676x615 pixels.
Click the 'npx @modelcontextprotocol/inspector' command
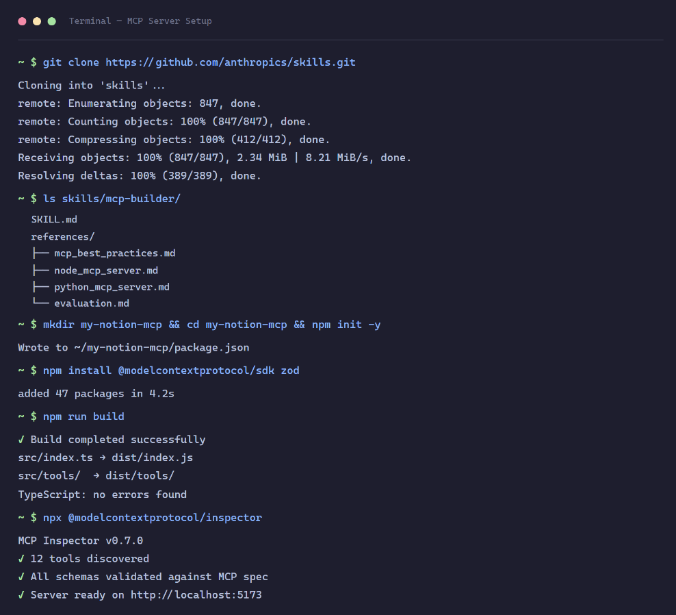[x=153, y=518]
